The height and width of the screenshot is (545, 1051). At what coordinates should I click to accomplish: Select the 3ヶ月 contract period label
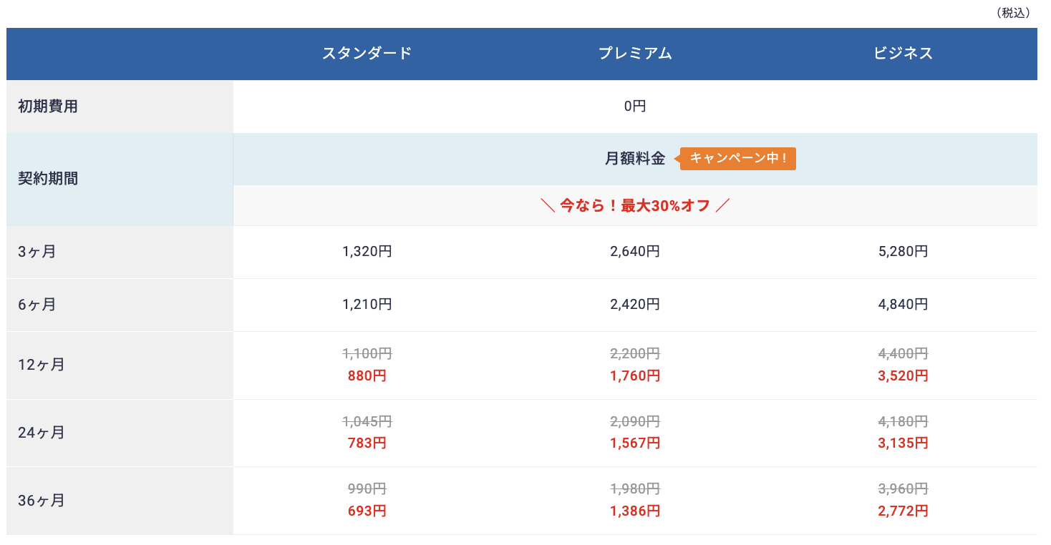click(37, 252)
